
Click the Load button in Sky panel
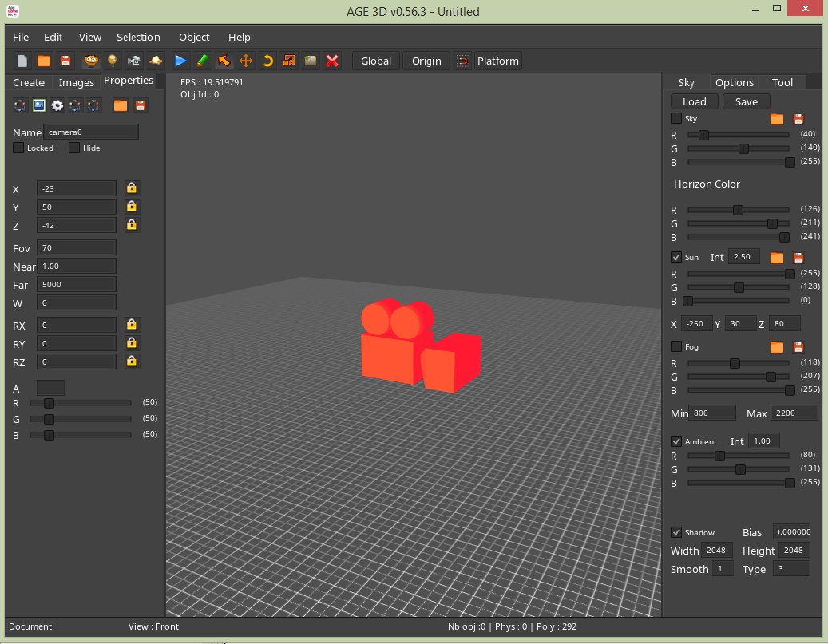pos(695,101)
